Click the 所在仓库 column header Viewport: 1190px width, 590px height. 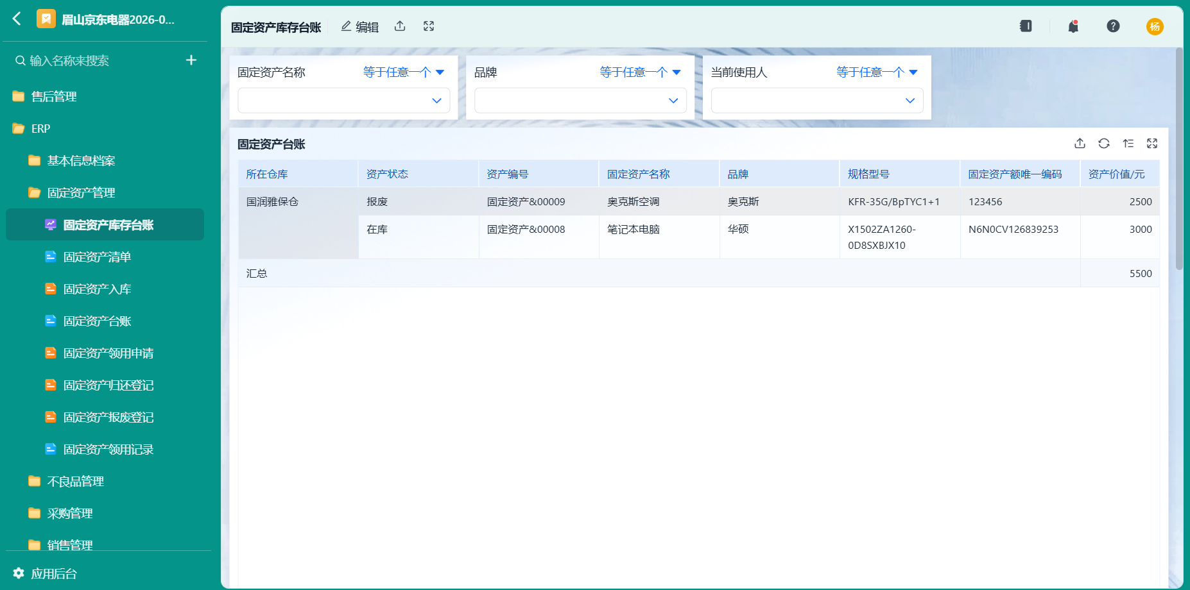click(298, 174)
